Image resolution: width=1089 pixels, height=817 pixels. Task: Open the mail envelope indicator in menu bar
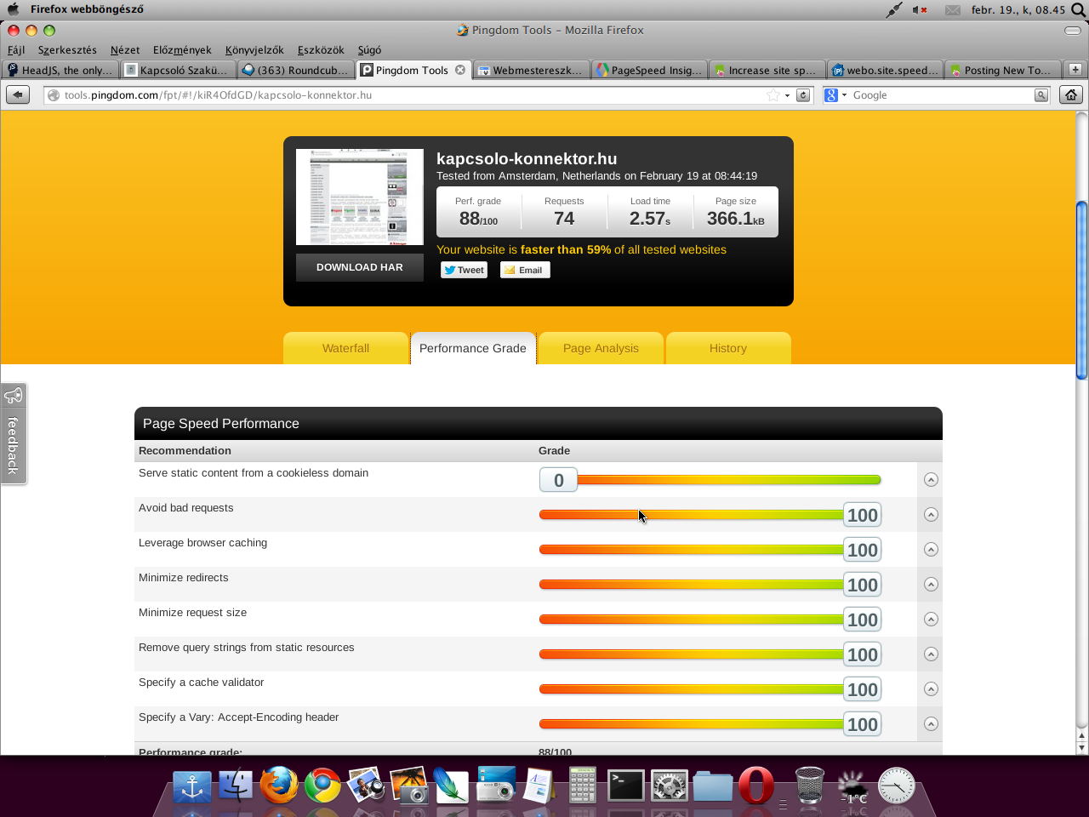(x=952, y=10)
